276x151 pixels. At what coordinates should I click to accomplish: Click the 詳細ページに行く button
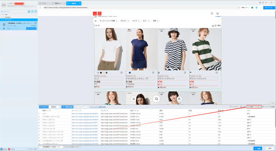point(254,107)
